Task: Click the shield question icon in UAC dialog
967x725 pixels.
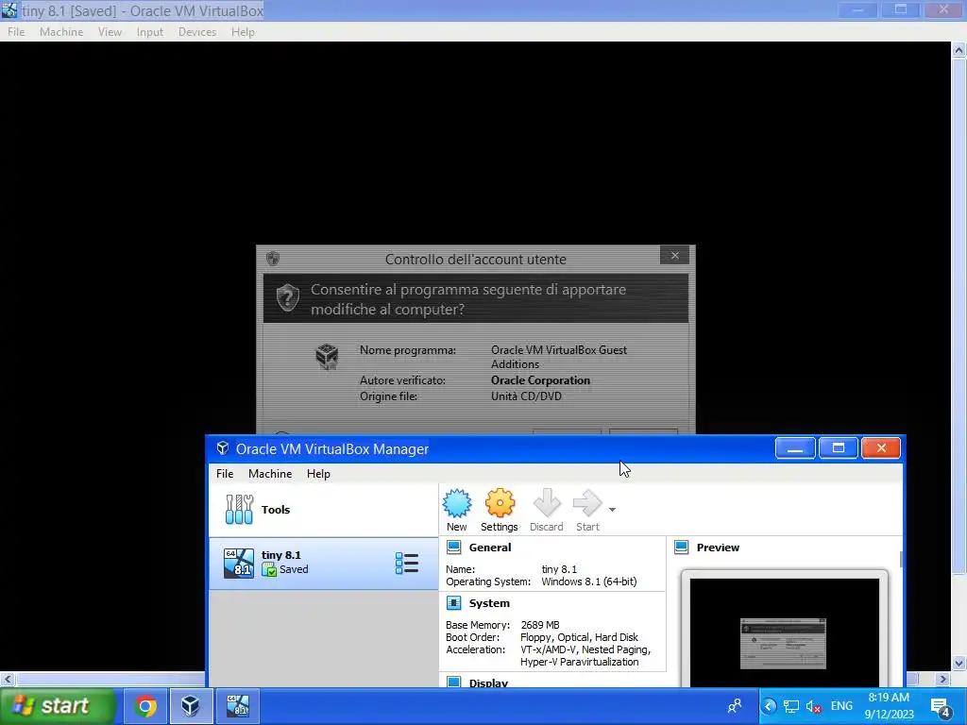Action: click(287, 298)
